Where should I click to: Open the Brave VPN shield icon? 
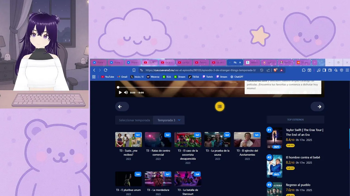tap(342, 70)
